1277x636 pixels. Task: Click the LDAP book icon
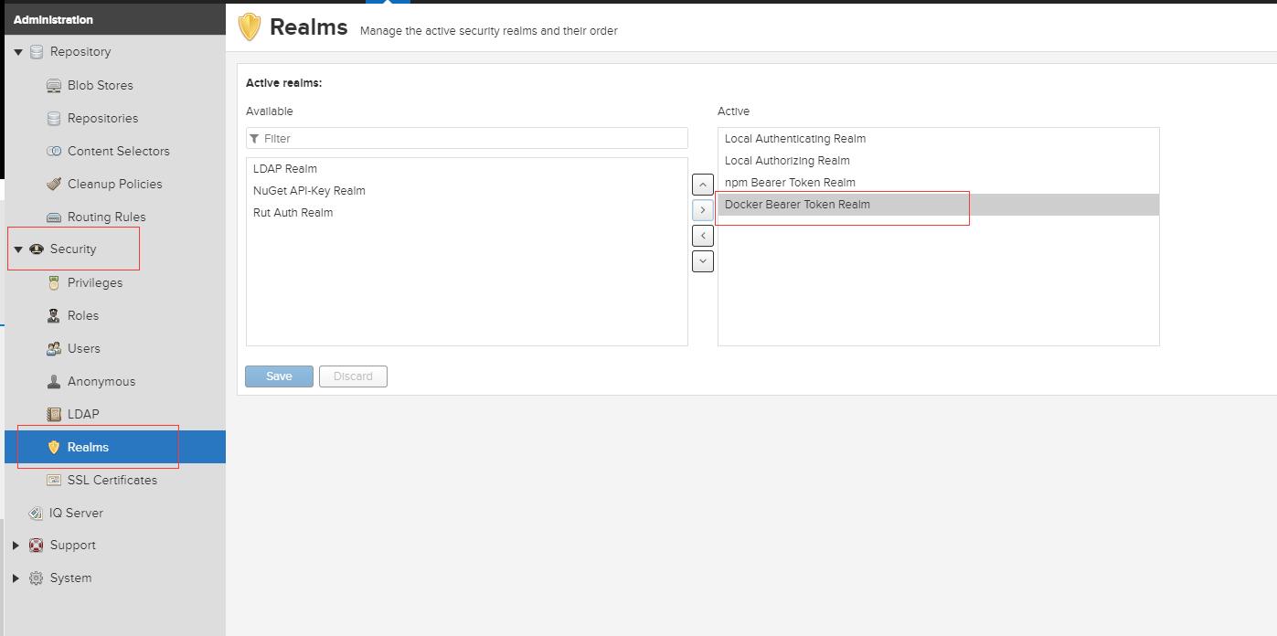54,414
